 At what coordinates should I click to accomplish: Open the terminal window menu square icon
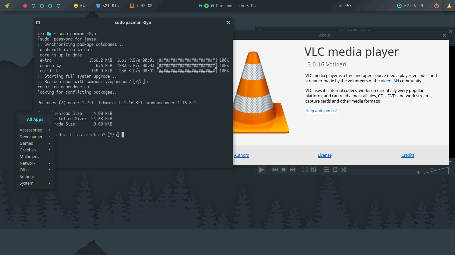(x=38, y=23)
